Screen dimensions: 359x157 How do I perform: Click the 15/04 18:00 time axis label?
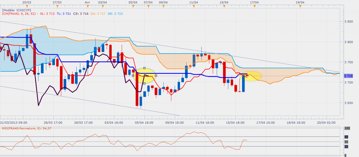click(235, 122)
